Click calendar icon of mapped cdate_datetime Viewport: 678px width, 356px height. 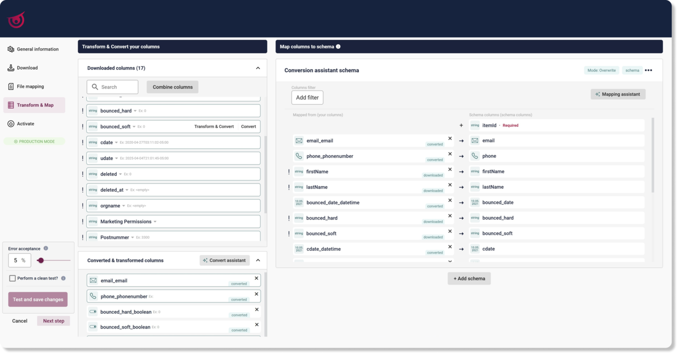[x=299, y=249]
